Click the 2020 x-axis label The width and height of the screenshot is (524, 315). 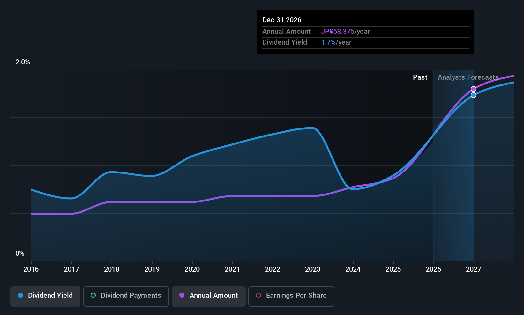tap(192, 269)
